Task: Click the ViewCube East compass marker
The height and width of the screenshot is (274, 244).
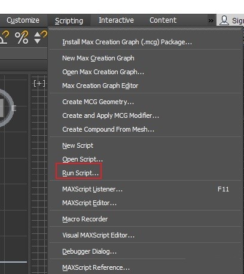Action: [x=14, y=108]
